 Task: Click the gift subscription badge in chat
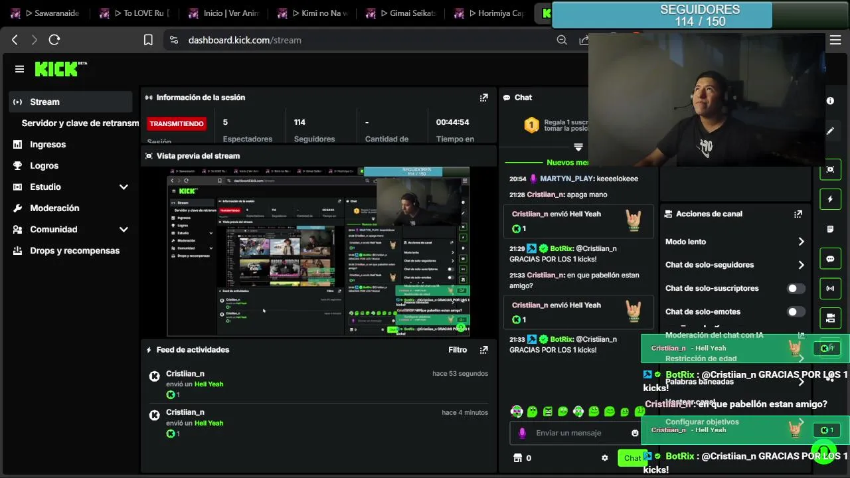[x=531, y=125]
